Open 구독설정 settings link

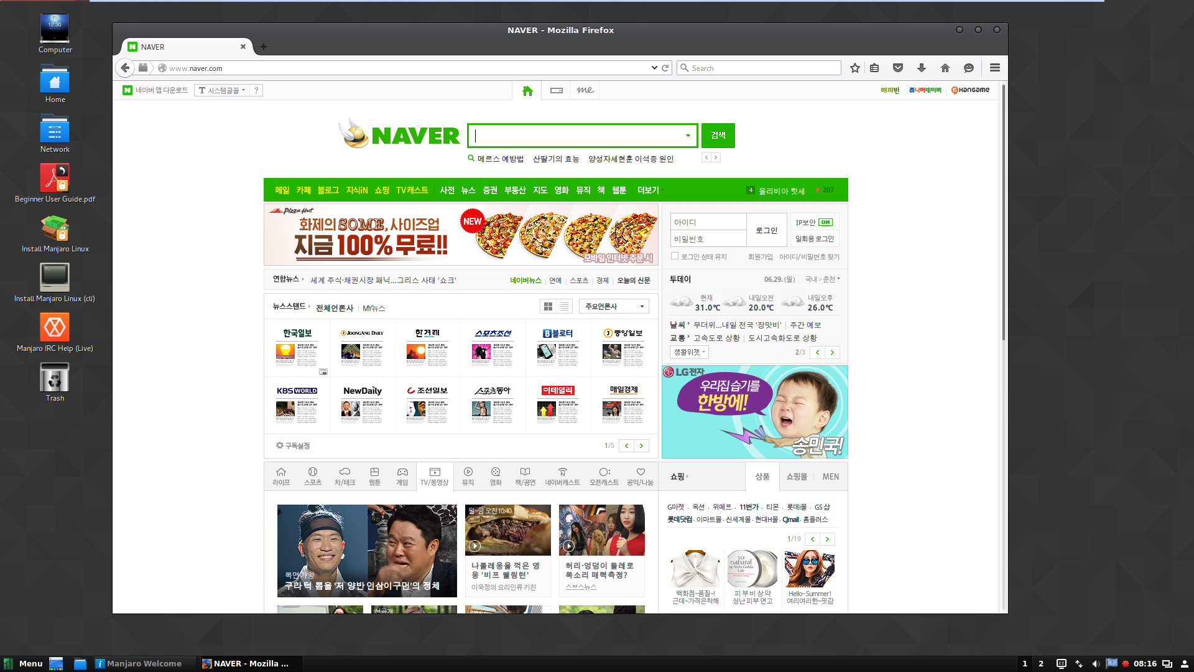point(293,446)
